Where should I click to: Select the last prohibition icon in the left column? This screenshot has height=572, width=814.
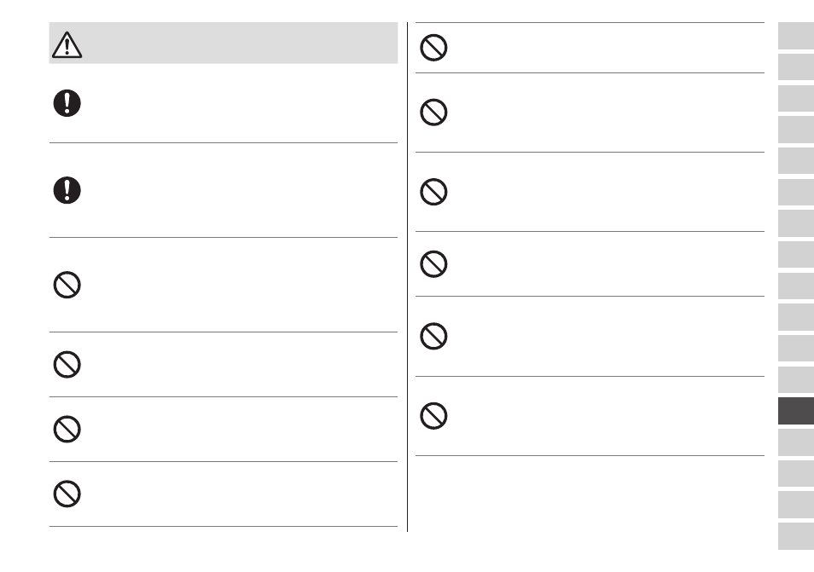coord(67,494)
